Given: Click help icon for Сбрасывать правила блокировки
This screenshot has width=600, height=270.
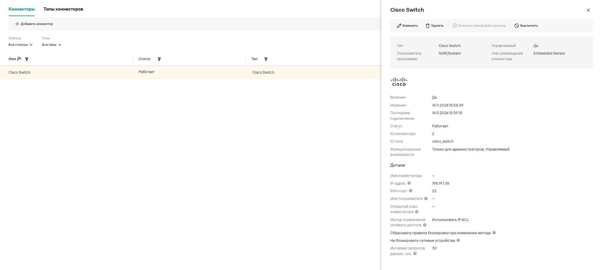Looking at the screenshot, I should pyautogui.click(x=494, y=233).
